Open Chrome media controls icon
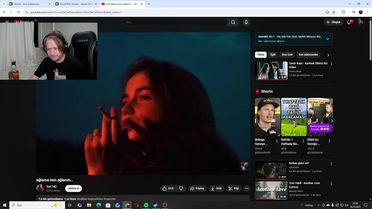The image size is (372, 209). point(354,12)
